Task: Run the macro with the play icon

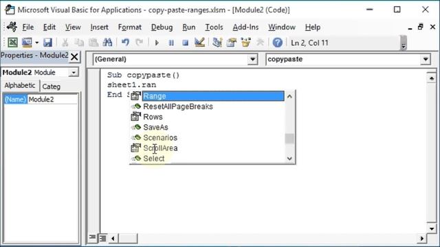Action: (157, 43)
